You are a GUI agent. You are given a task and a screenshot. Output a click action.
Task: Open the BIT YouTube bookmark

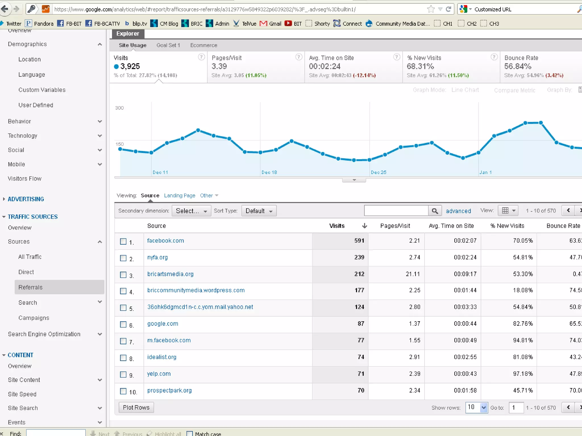[293, 24]
